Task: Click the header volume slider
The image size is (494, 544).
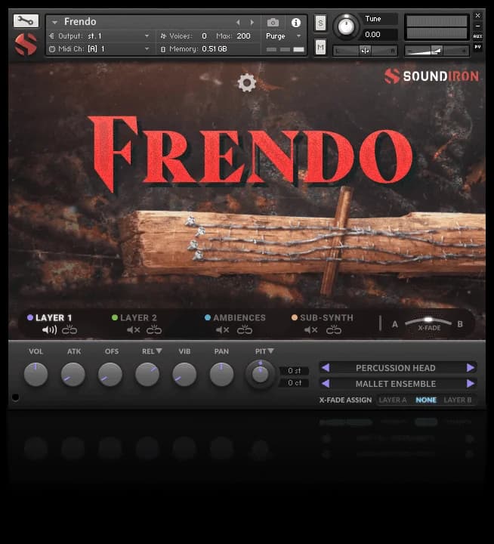Action: [437, 51]
